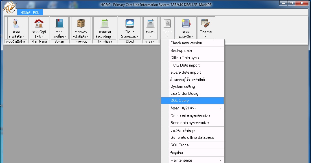Expand the ระบบงานคลังสินค้า dropdown
Screen dimensions: 311x163
pyautogui.click(x=88, y=36)
